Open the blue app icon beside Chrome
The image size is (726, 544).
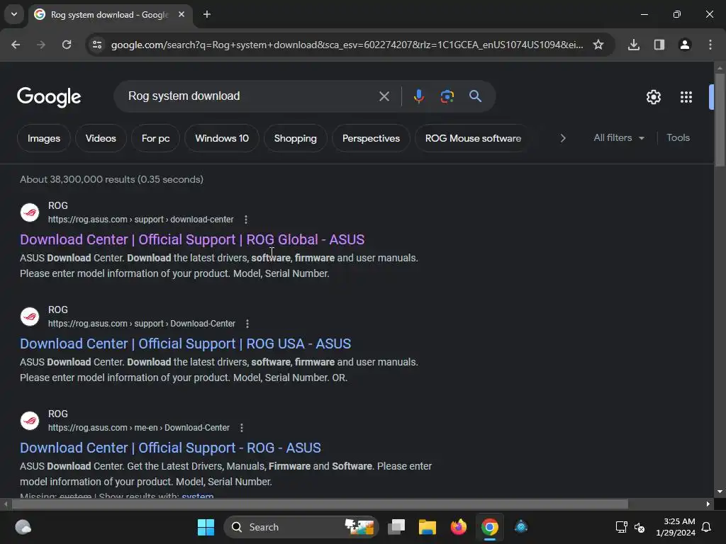tap(521, 527)
